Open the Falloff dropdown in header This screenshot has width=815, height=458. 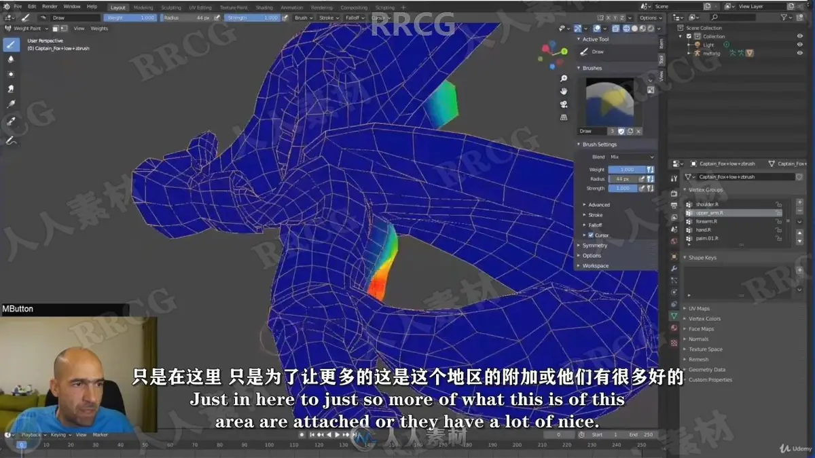(x=355, y=18)
